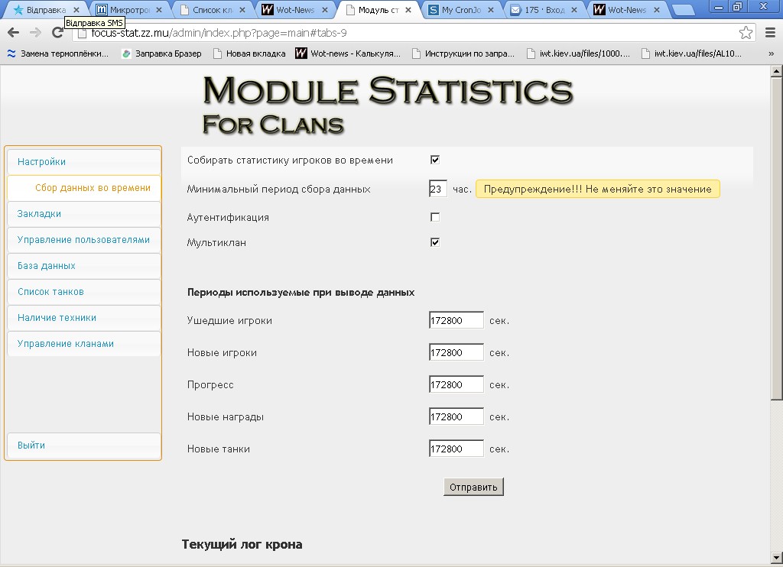The image size is (783, 567).
Task: Focus the Ушедшие игроки seconds field
Action: point(456,321)
